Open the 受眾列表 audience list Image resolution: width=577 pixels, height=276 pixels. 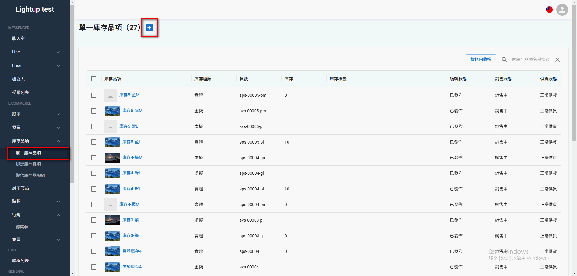[20, 92]
